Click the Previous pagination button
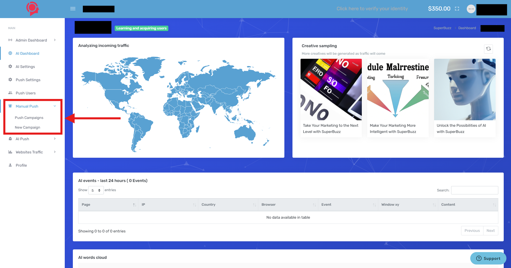Viewport: 511px width, 268px height. click(x=472, y=231)
